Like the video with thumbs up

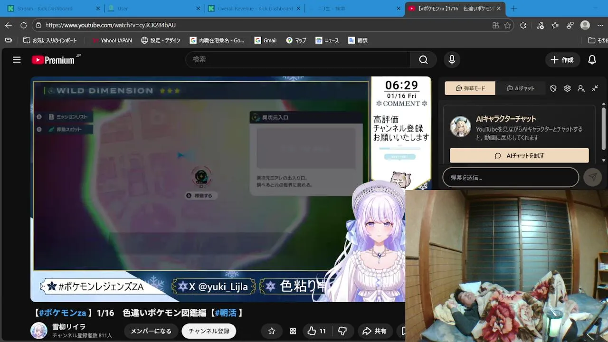pyautogui.click(x=317, y=331)
